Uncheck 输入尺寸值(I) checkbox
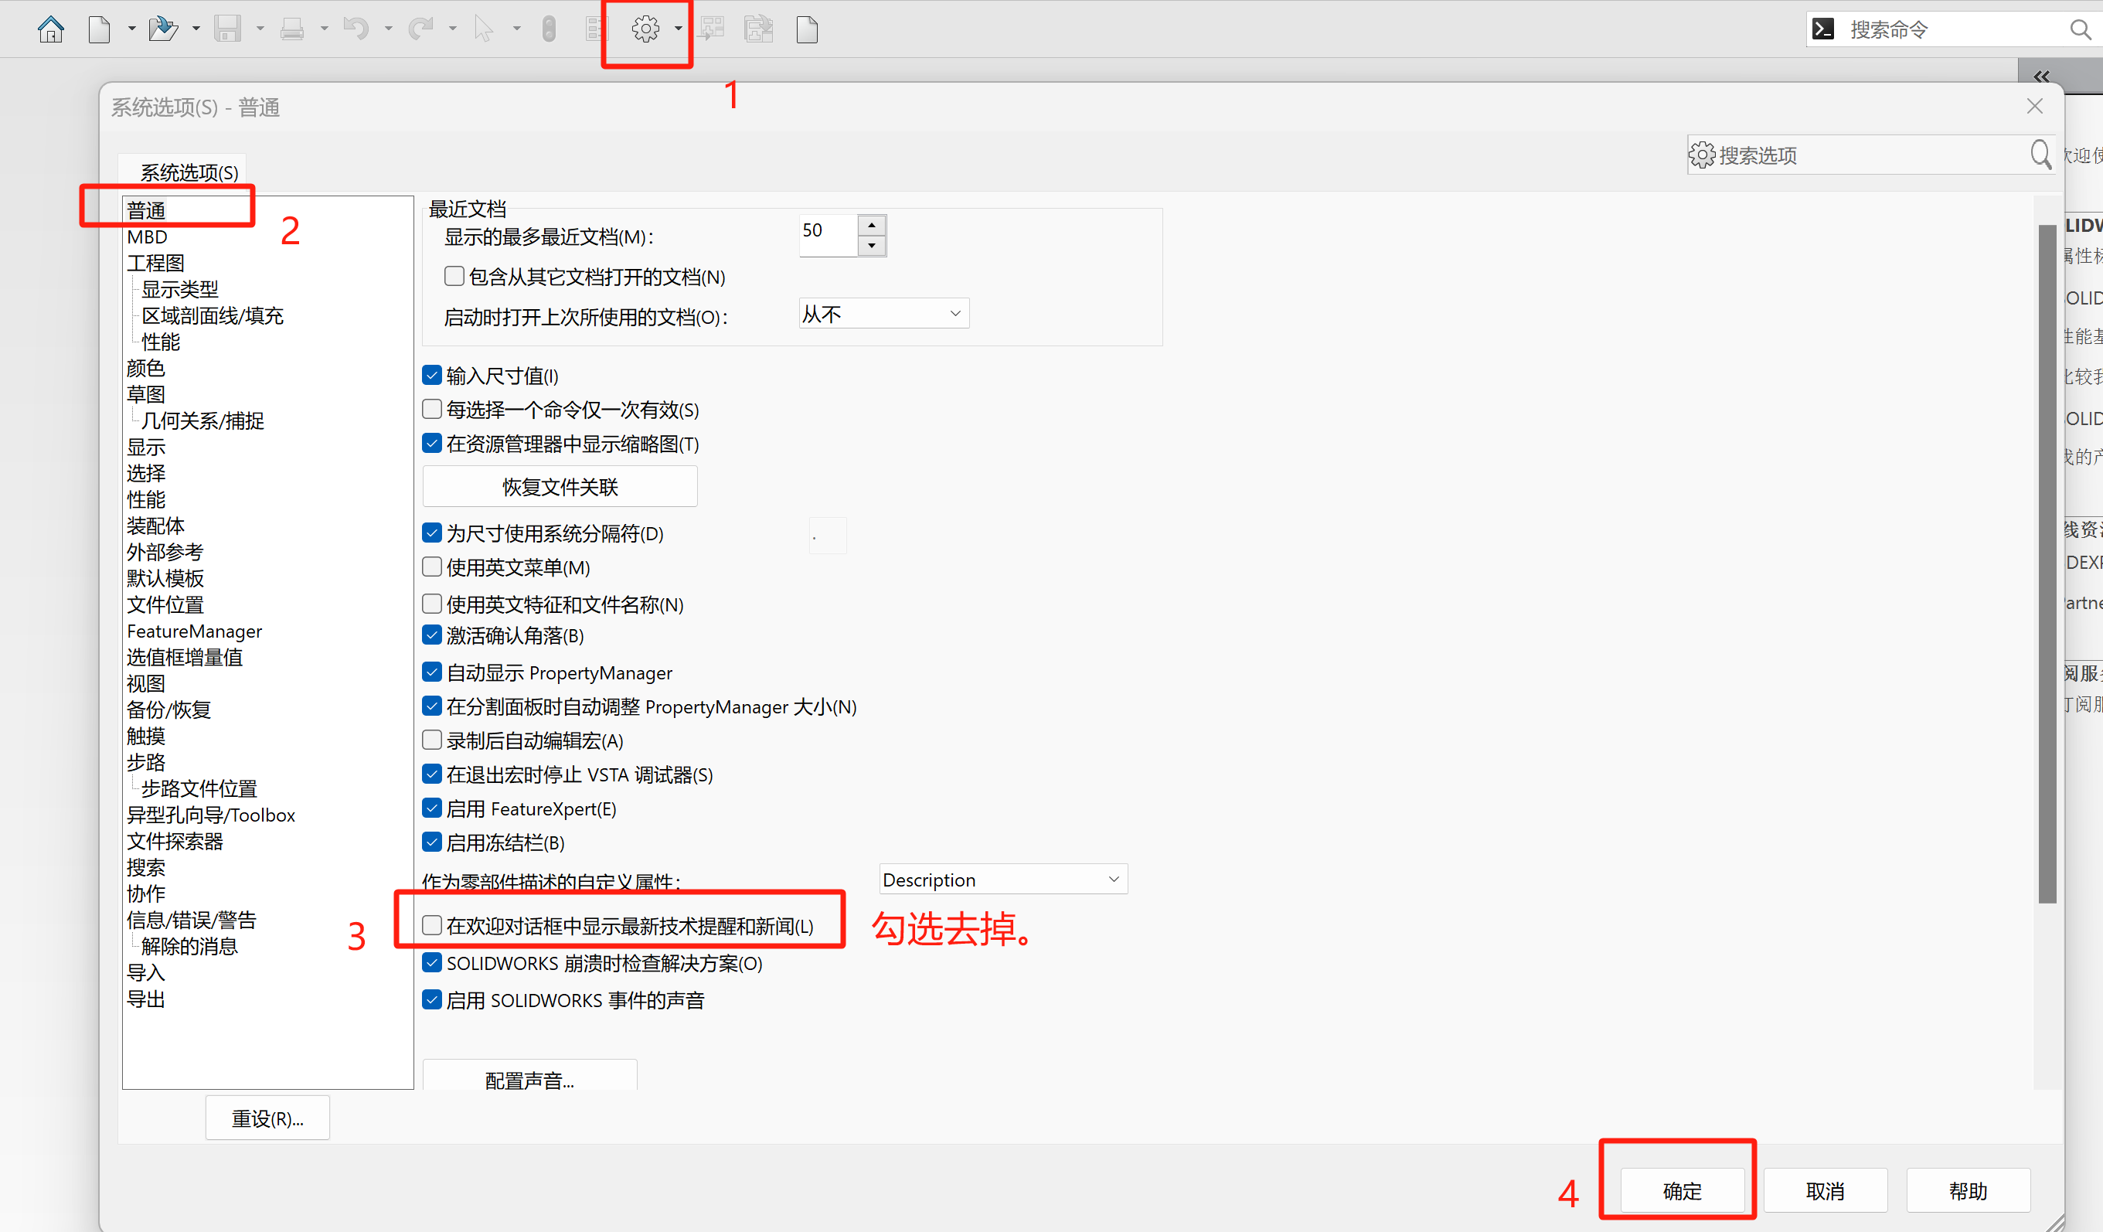 click(x=431, y=375)
